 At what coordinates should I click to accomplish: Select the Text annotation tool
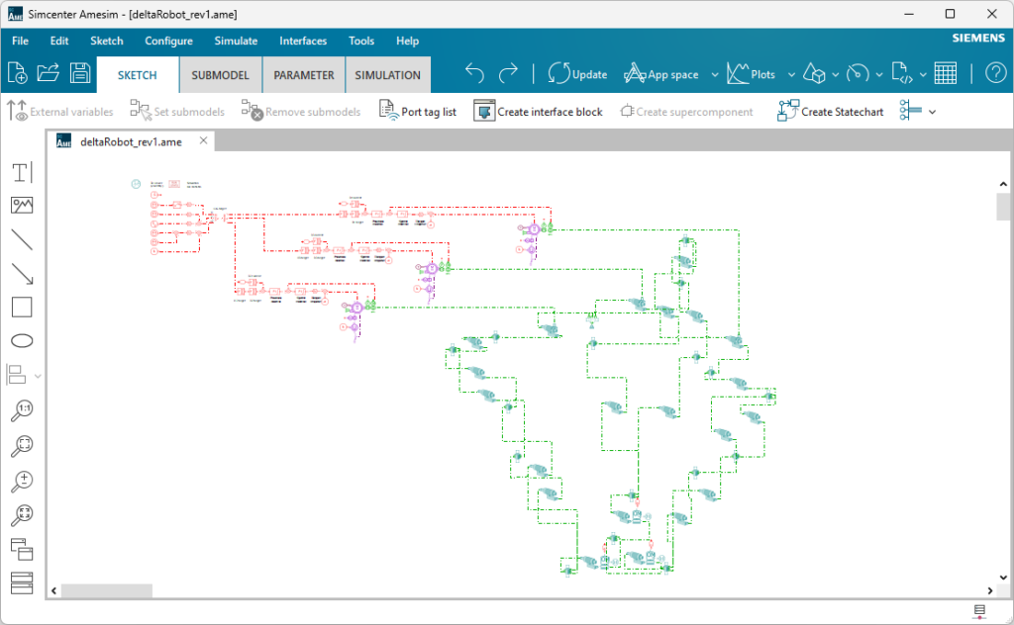(22, 173)
